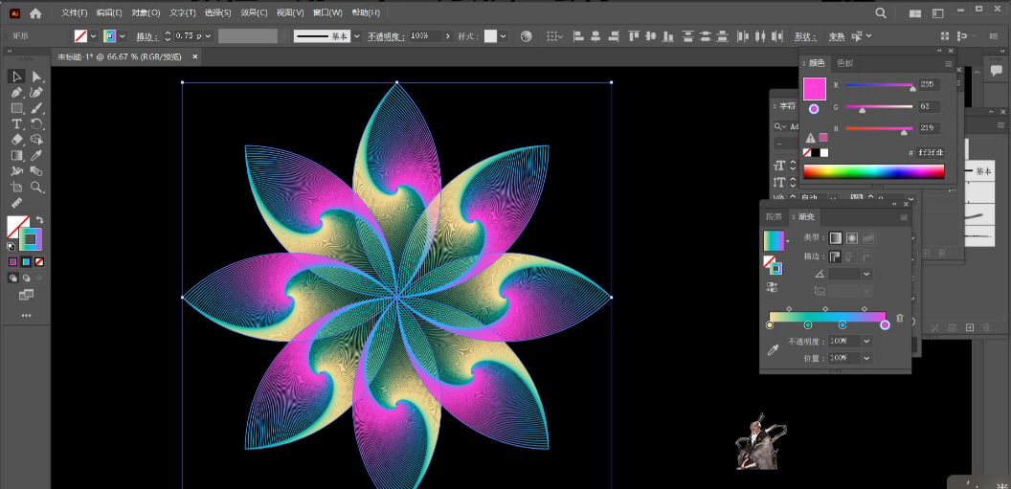
Task: Open the search magnifier at top right
Action: [881, 13]
